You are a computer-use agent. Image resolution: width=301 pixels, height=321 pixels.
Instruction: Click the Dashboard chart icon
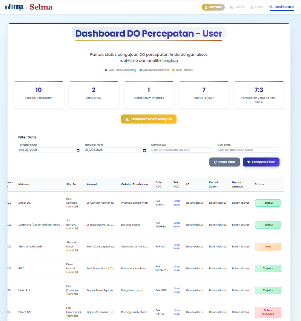point(271,7)
